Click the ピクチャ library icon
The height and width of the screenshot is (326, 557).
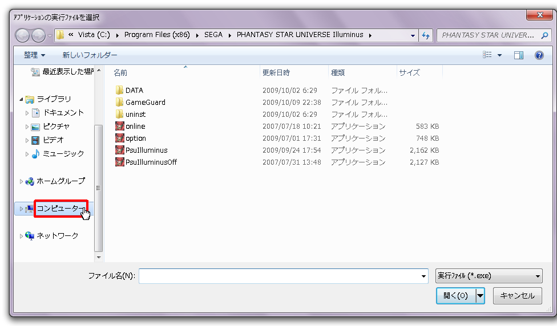[x=35, y=127]
